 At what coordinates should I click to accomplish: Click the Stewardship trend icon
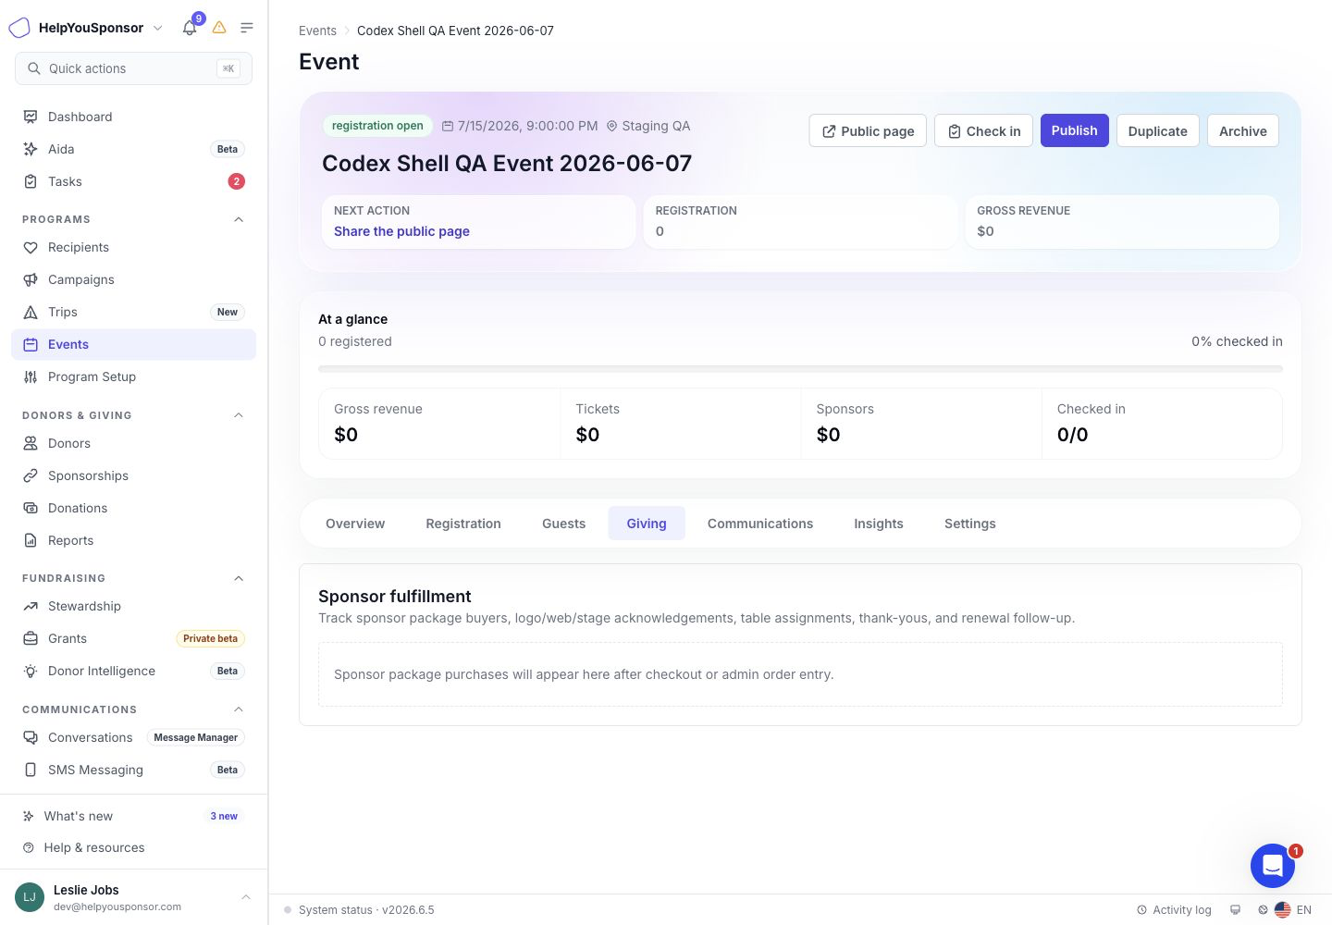point(31,606)
